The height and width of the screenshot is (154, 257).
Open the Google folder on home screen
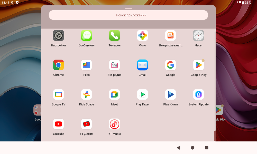pyautogui.click(x=37, y=110)
